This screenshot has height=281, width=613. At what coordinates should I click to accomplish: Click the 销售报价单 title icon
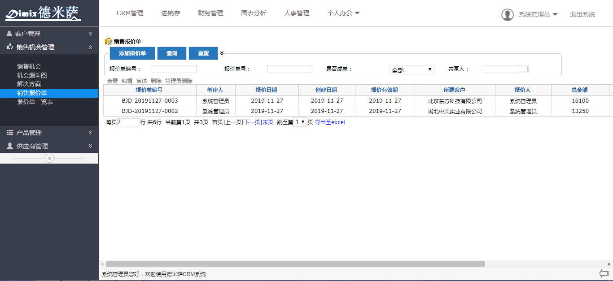click(108, 41)
